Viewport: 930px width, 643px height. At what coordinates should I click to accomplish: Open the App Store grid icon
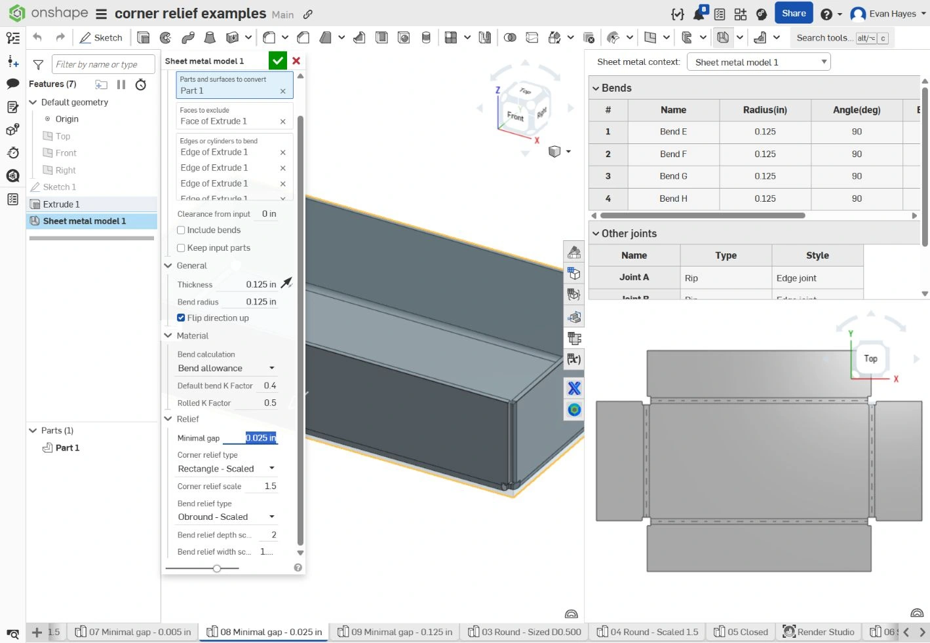click(x=741, y=14)
